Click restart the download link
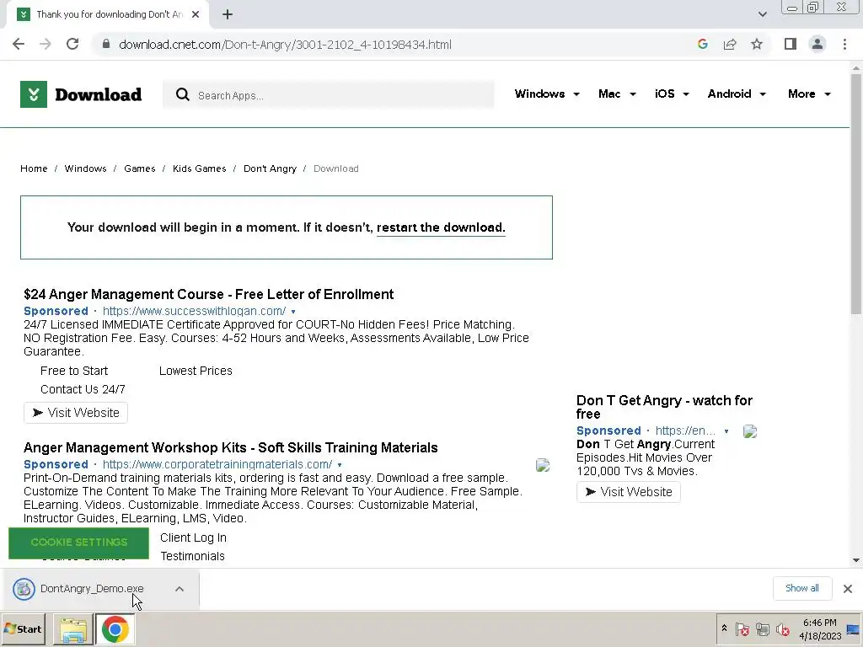Screen dimensions: 863x647 [441, 227]
